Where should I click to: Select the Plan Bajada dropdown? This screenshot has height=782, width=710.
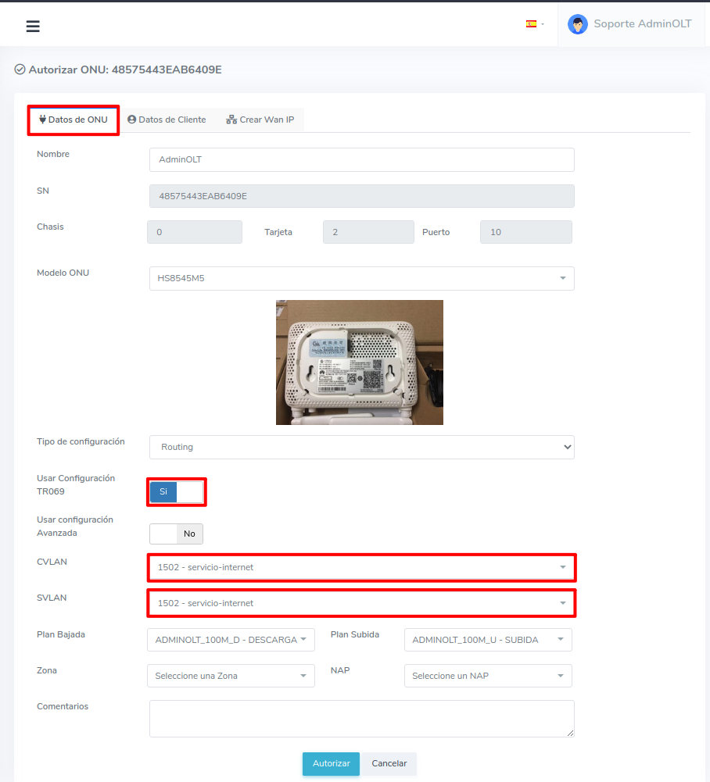coord(231,640)
